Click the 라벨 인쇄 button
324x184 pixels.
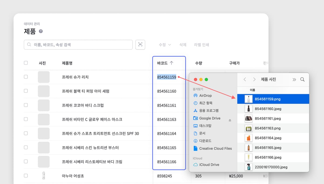point(201,45)
